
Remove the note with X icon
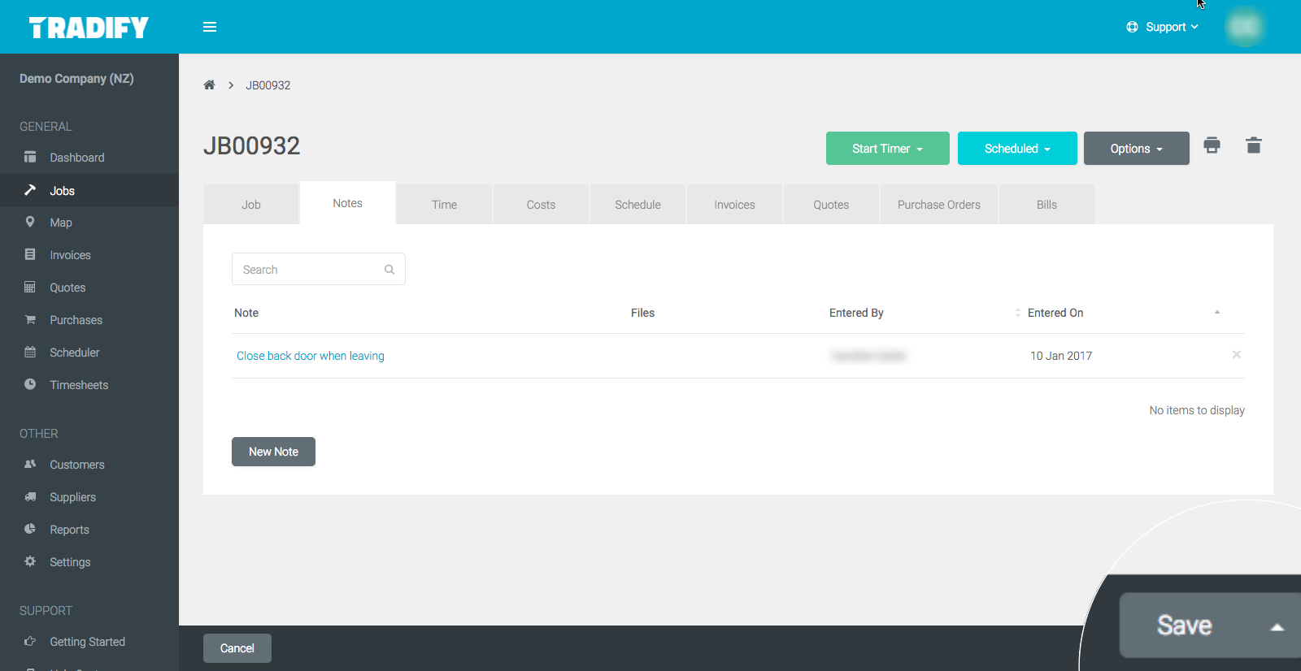(1236, 355)
